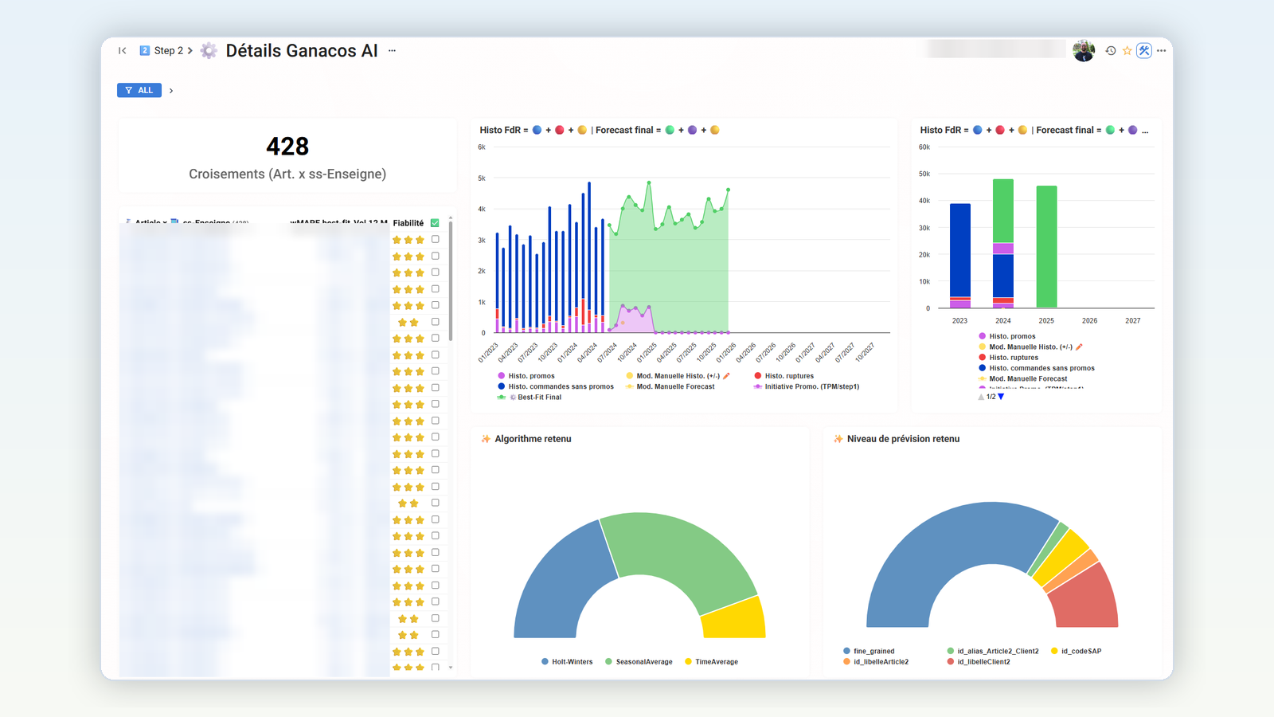Click the Best-Fit gear icon in the legend
The width and height of the screenshot is (1274, 717).
[x=514, y=397]
